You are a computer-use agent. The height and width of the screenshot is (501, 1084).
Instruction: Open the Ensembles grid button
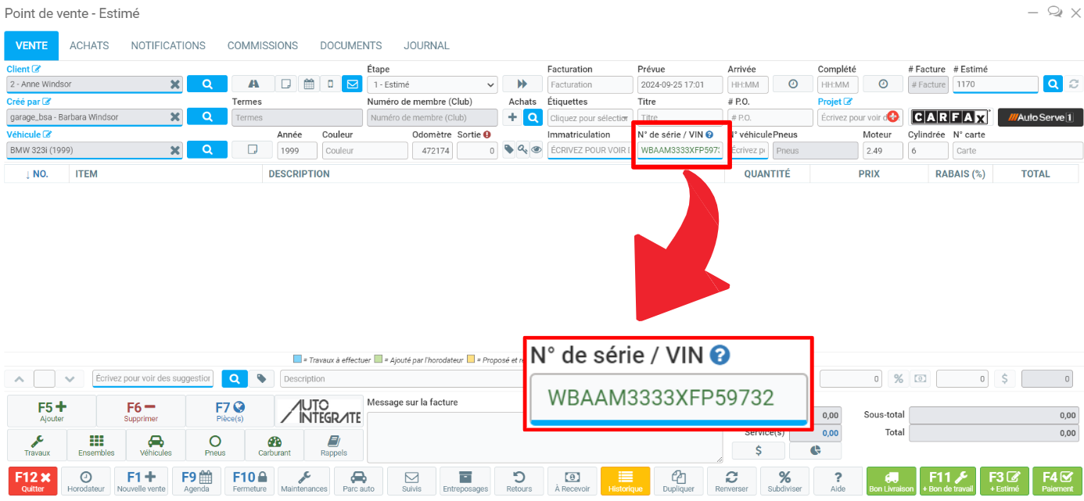[x=96, y=445]
